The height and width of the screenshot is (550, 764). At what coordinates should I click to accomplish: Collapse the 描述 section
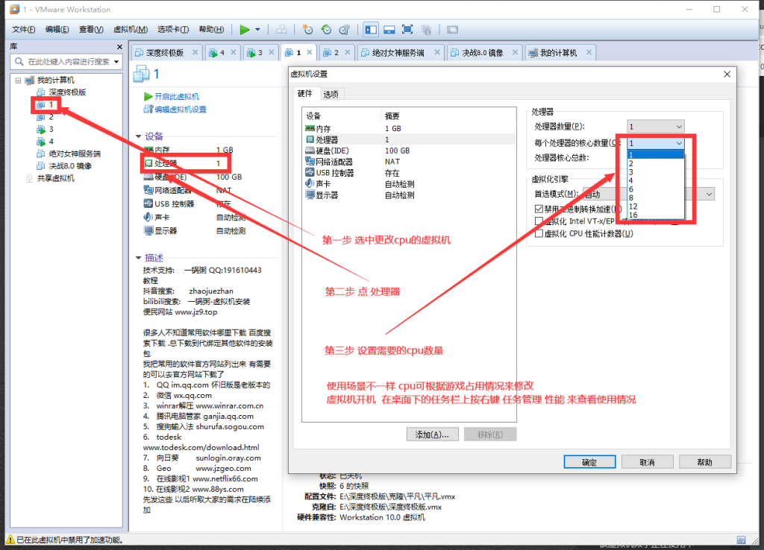pos(138,258)
